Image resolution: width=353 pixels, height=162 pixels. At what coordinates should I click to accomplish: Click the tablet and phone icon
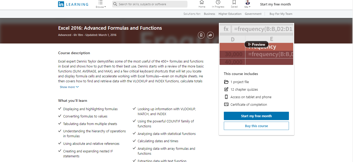coord(226,97)
